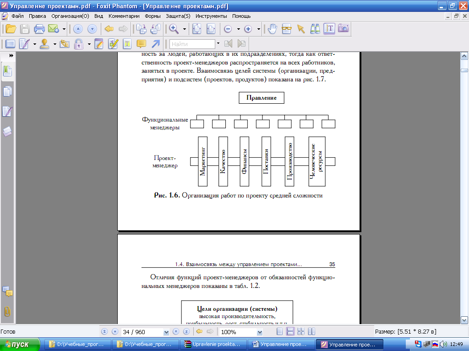
Task: Select the note editing tool with the orange pencil
Action: (99, 44)
